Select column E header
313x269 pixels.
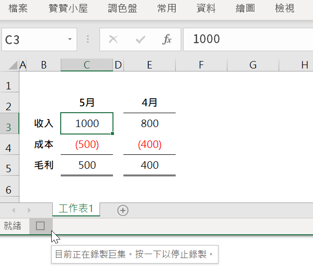tap(149, 65)
